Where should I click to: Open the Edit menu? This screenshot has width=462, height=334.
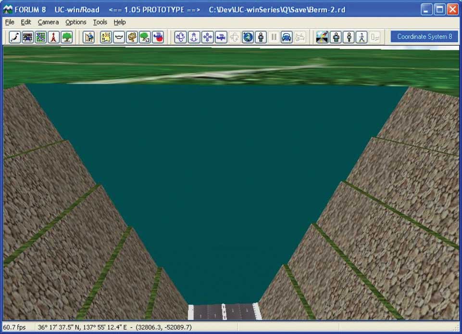pyautogui.click(x=26, y=22)
